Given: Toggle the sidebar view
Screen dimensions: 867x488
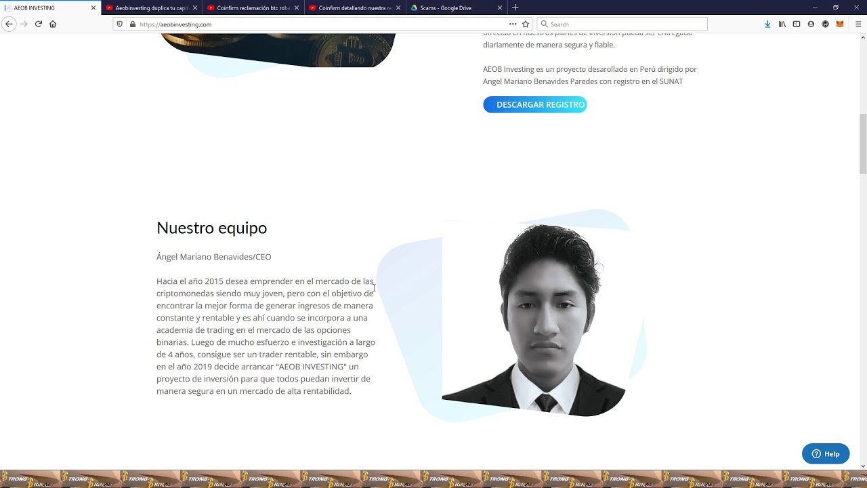Looking at the screenshot, I should 797,24.
